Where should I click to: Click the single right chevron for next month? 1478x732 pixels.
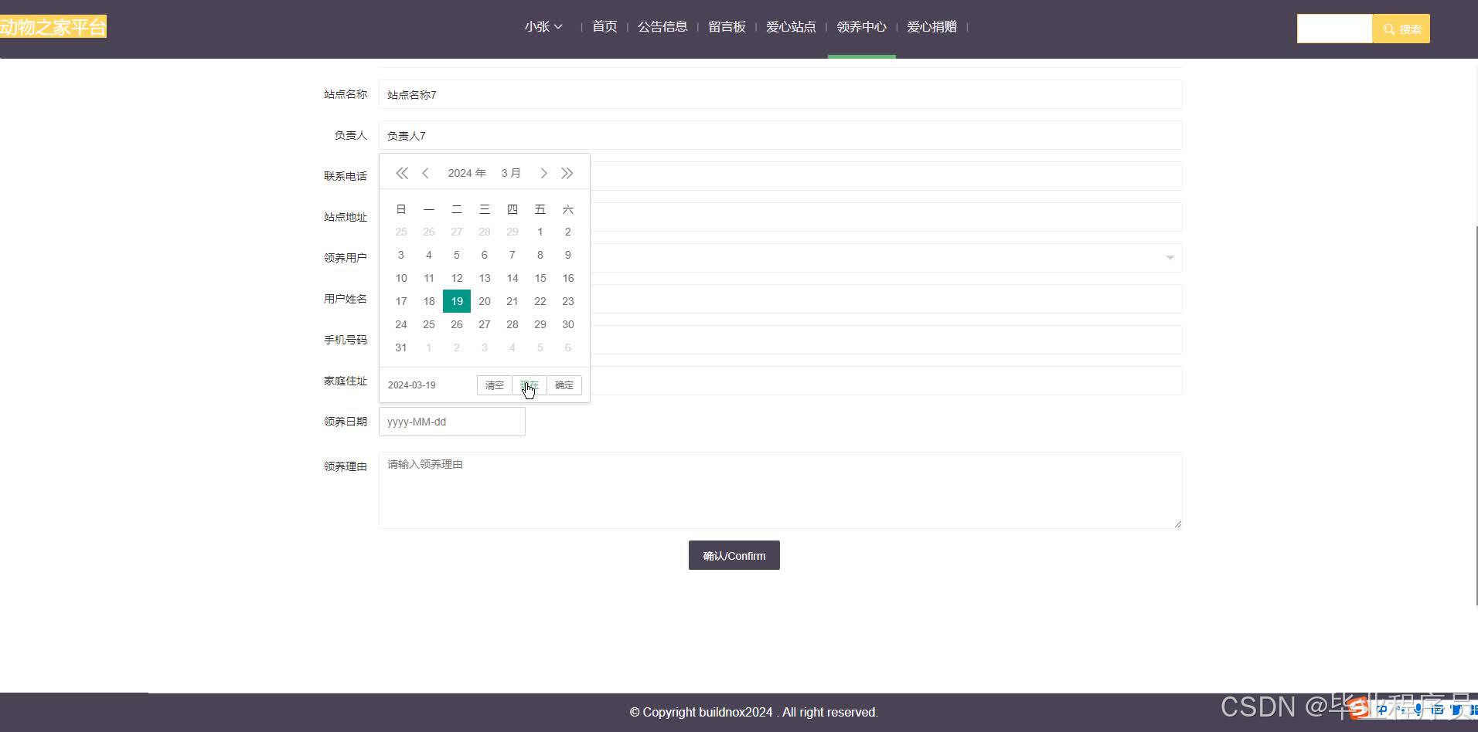[x=544, y=173]
